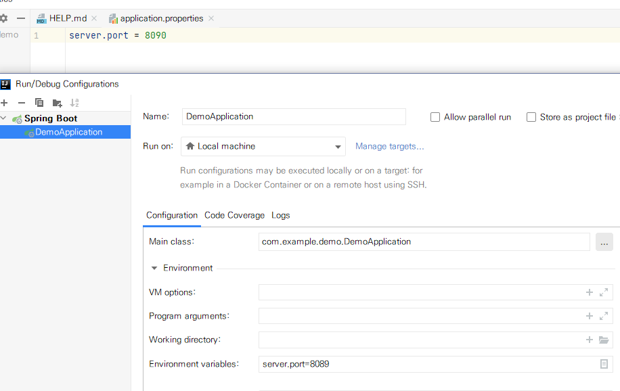Collapse the Environment section
This screenshot has width=620, height=391.
click(154, 268)
